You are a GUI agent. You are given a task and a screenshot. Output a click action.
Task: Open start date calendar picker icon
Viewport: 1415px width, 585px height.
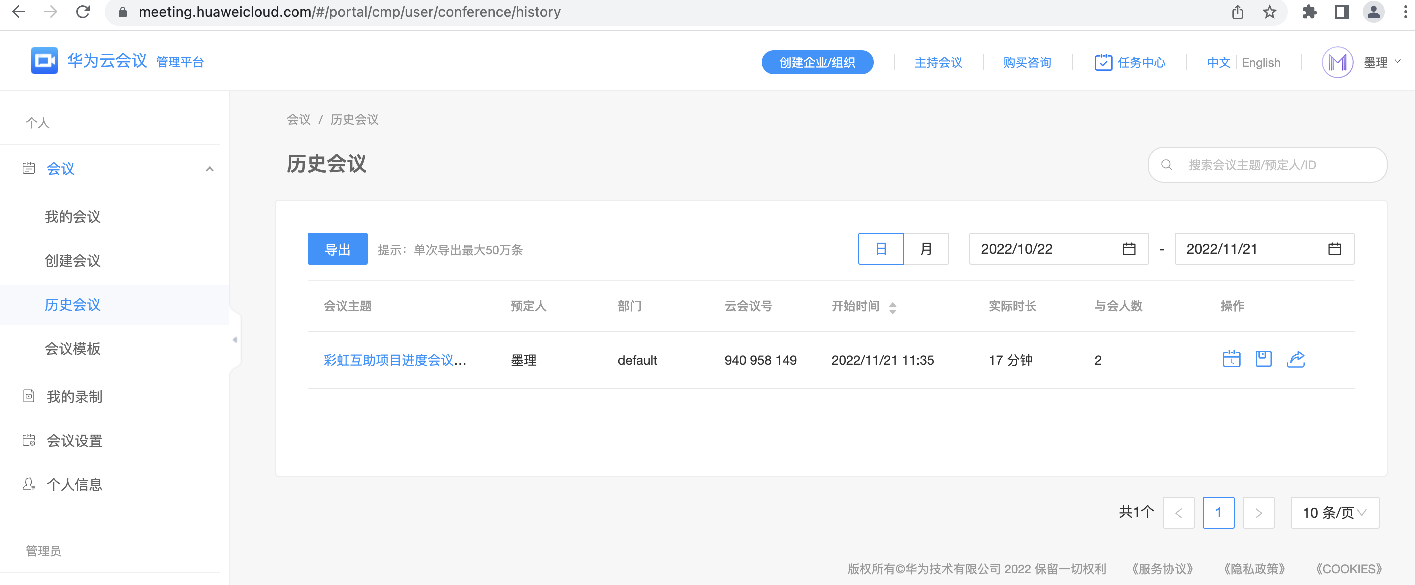coord(1129,249)
